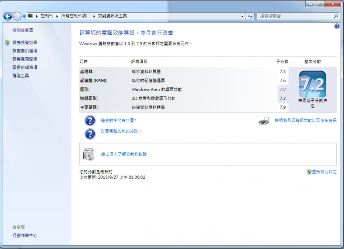The width and height of the screenshot is (344, 249).
Task: Click the question icon beside 改善電腦效能的祕訣
Action: pos(90,134)
